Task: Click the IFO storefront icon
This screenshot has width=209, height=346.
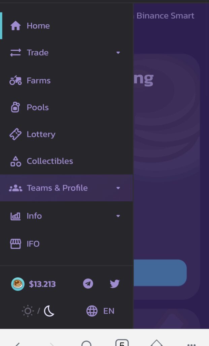Action: click(15, 244)
